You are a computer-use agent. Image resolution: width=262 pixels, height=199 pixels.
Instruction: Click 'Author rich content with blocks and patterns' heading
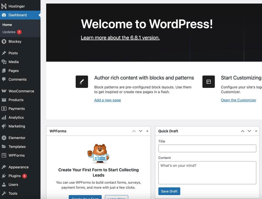coord(144,78)
